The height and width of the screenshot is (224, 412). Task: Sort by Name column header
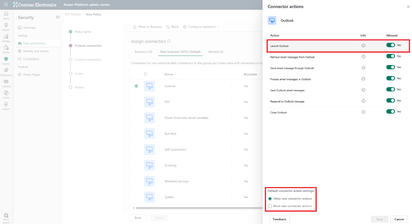[170, 74]
